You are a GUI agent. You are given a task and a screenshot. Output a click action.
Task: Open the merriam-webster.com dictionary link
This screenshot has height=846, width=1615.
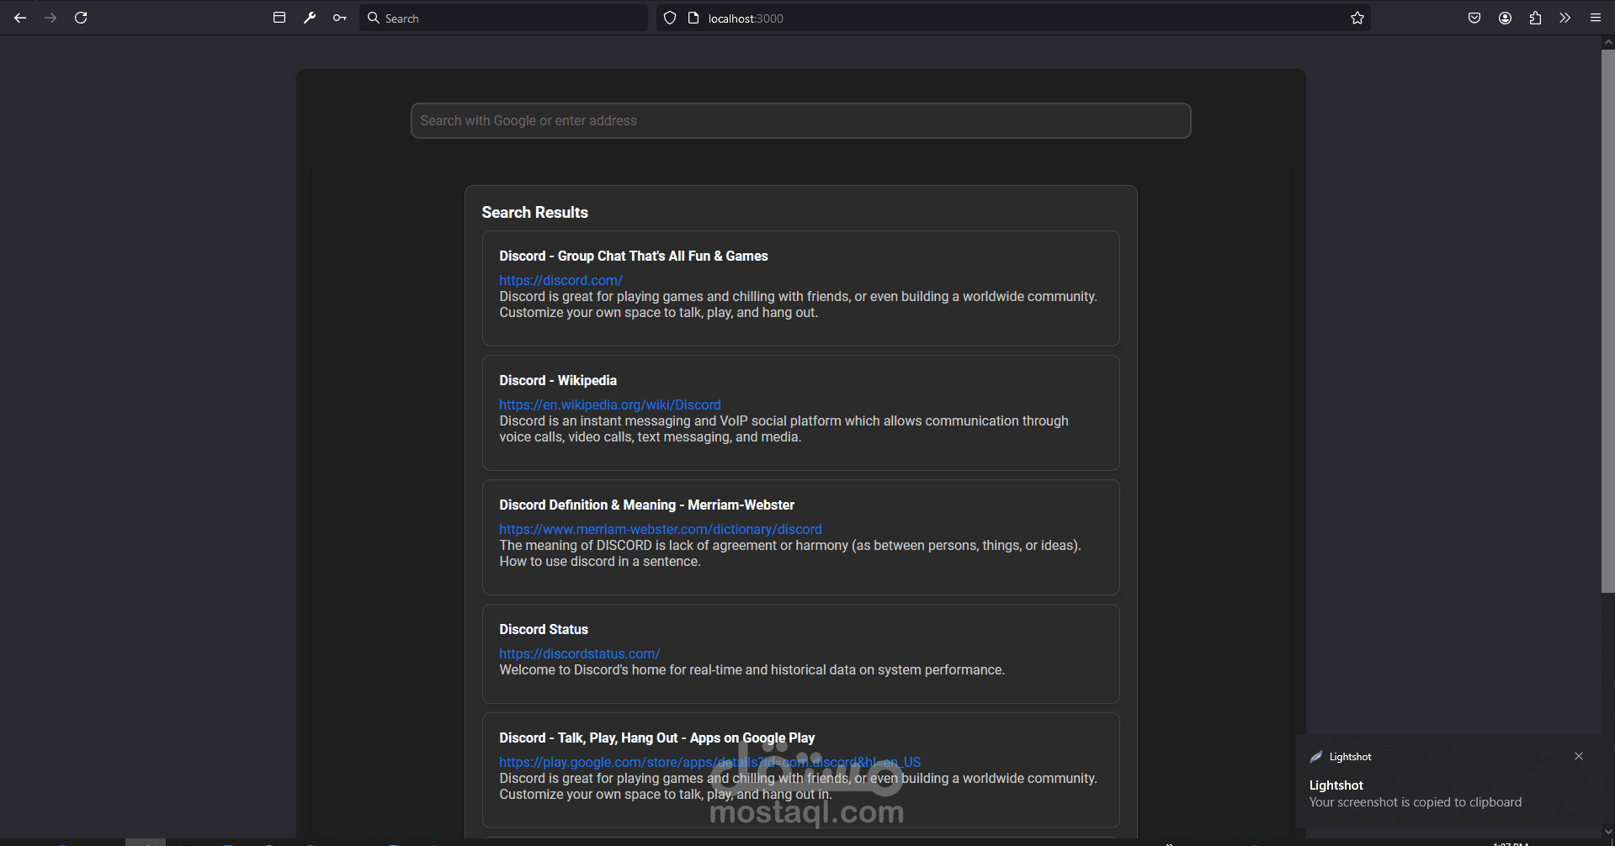pos(661,529)
